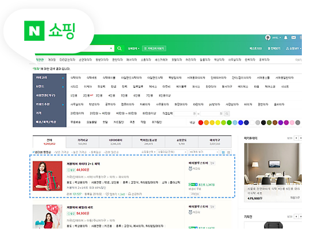
Task: Pick the brown color swatch
Action: coord(275,122)
